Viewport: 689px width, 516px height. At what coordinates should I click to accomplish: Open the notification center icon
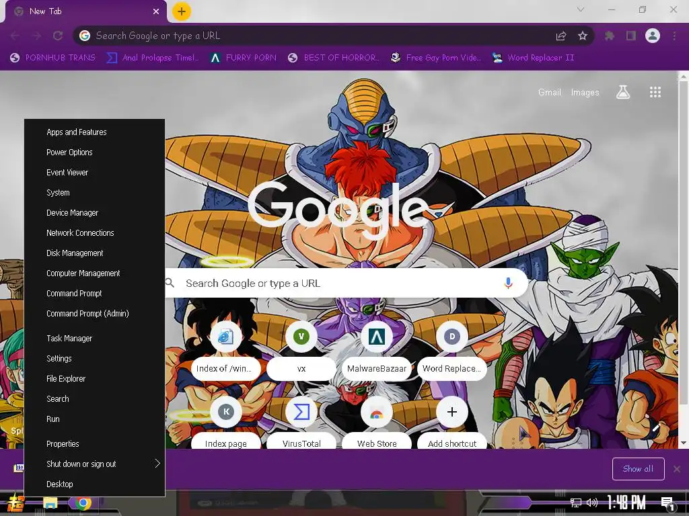click(667, 503)
